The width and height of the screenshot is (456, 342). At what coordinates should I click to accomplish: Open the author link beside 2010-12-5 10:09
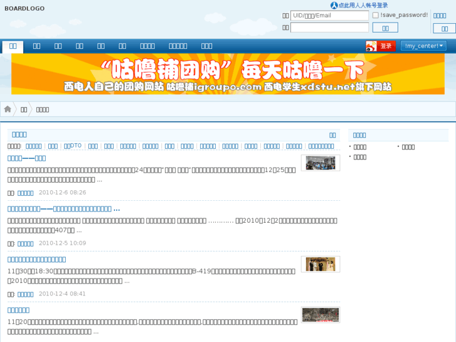tap(25, 243)
